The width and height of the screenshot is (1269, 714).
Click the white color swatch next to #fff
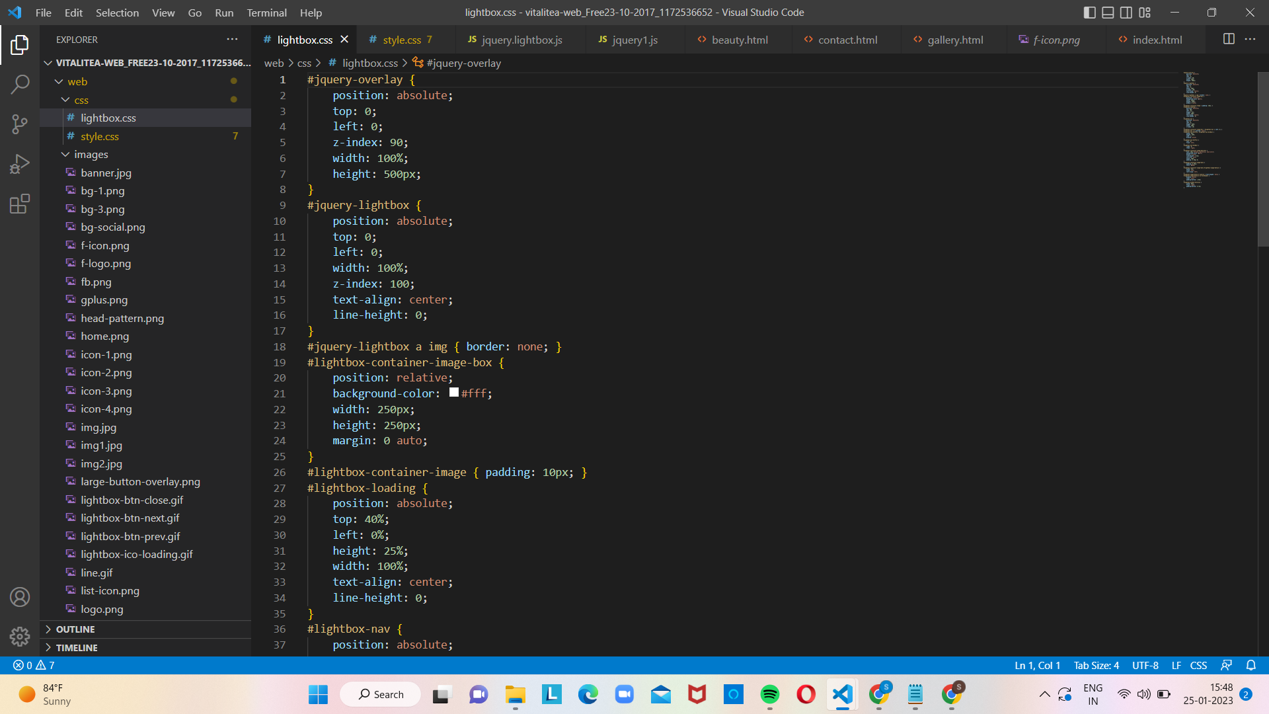453,391
